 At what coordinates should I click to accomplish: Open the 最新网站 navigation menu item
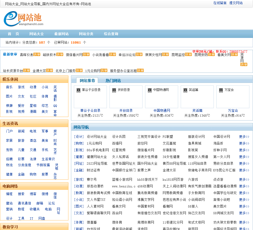click(x=61, y=34)
